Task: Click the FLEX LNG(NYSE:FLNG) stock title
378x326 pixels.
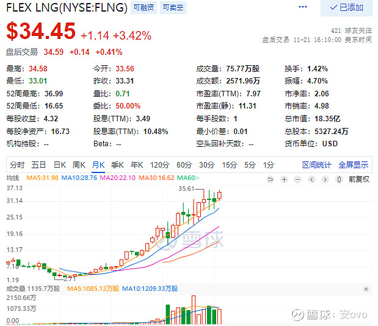Action: tap(67, 8)
